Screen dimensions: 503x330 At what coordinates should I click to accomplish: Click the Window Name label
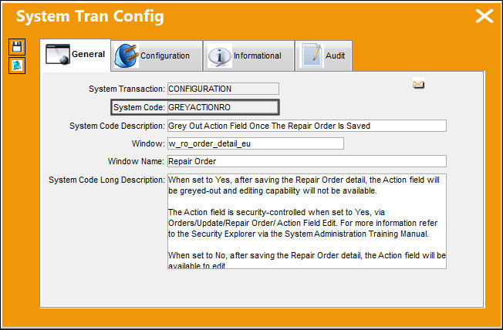tap(136, 161)
